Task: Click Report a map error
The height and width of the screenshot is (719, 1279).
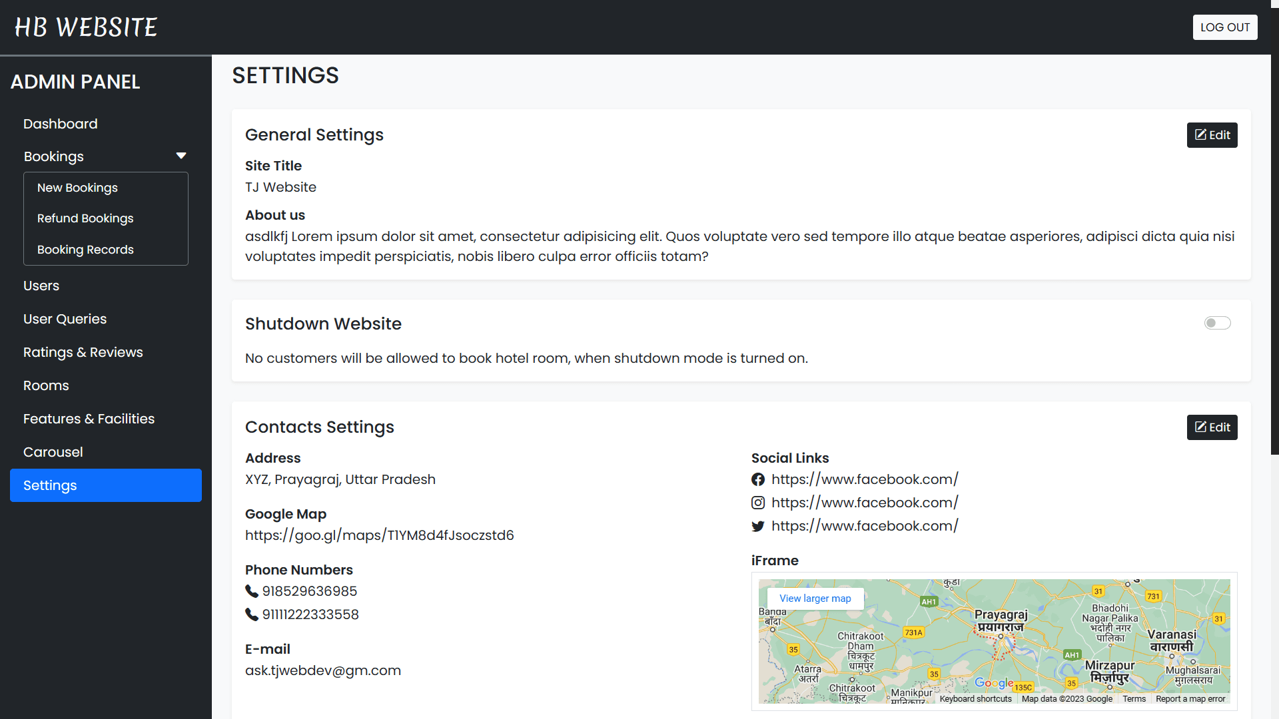Action: coord(1191,699)
